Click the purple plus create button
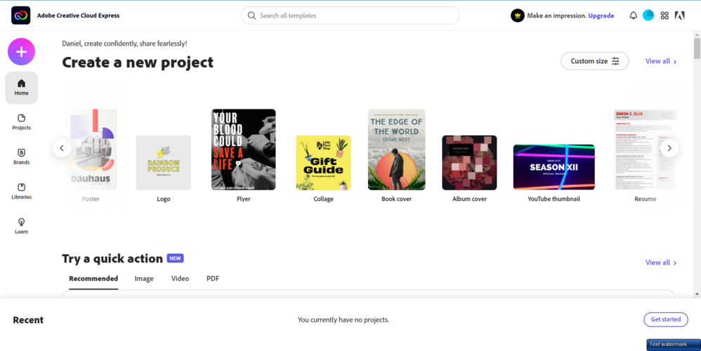Image resolution: width=701 pixels, height=351 pixels. [x=21, y=52]
